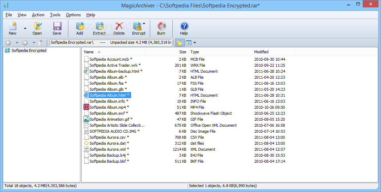Open the Forward history dropdown arrow
This screenshot has width=381, height=192.
click(34, 43)
